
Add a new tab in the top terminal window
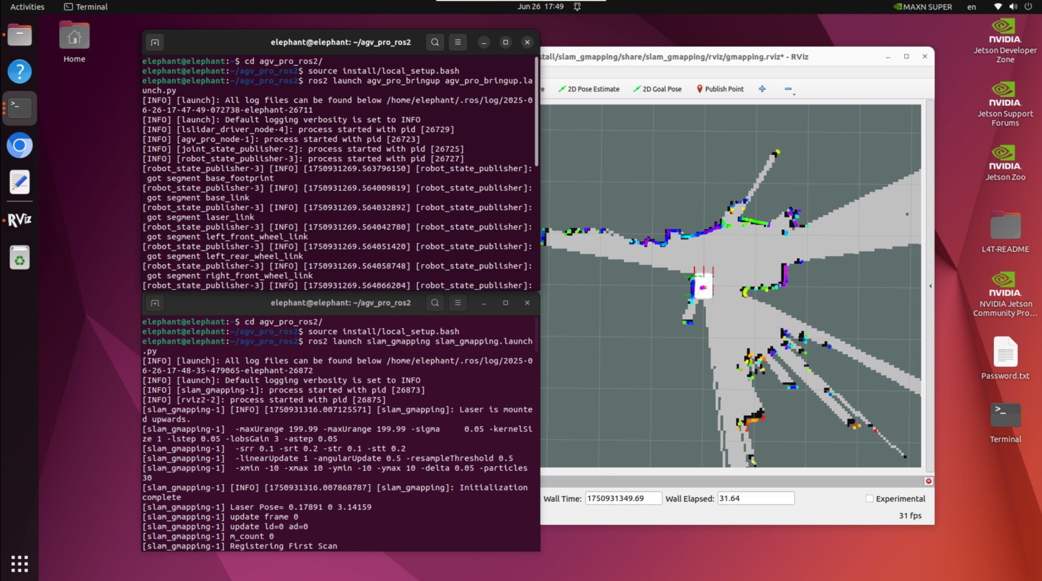tap(155, 42)
